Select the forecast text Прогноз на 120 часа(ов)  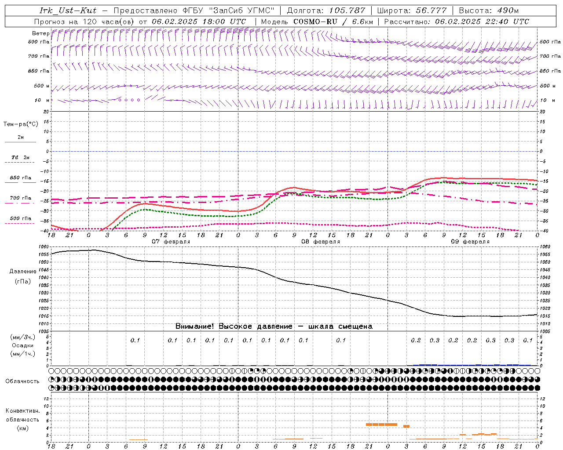(x=85, y=22)
